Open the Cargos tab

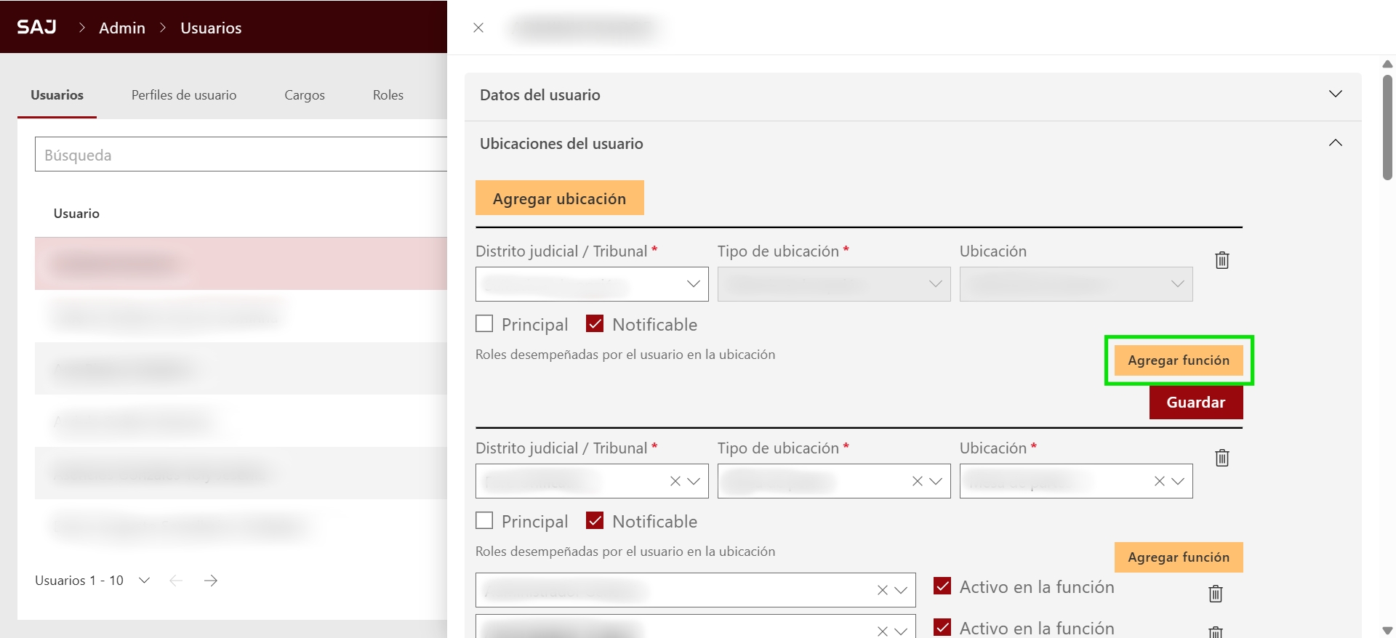[x=305, y=95]
